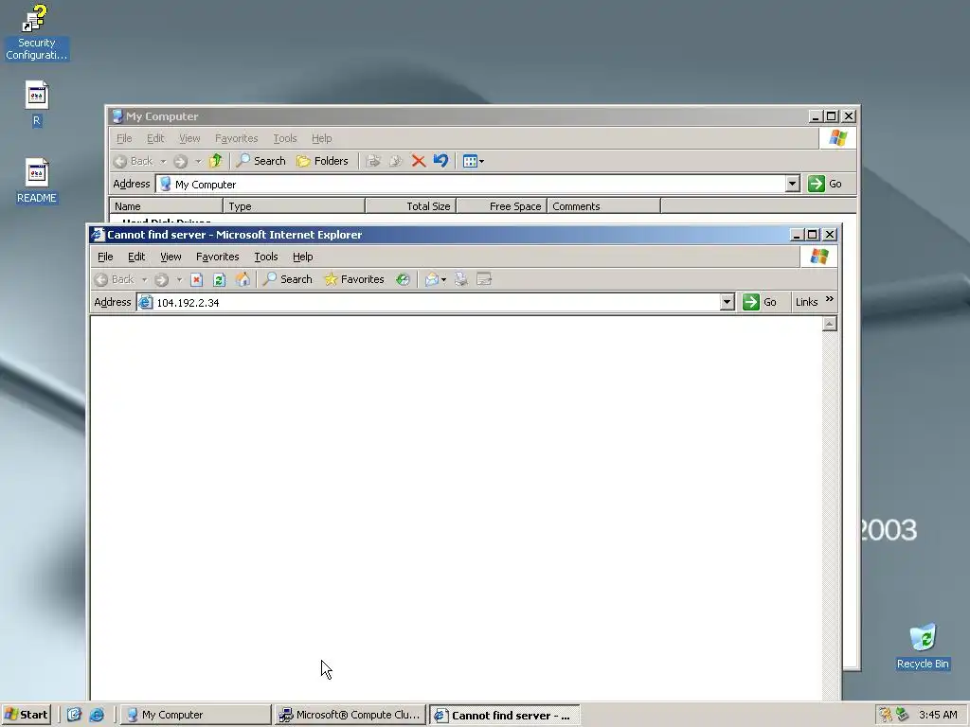Click the Back button in Internet Explorer
Image resolution: width=970 pixels, height=727 pixels.
(115, 279)
